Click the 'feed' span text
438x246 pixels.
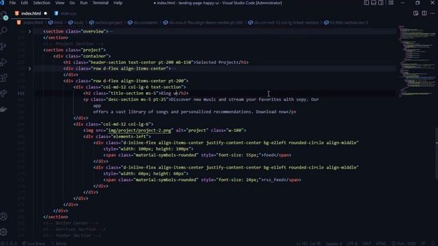(x=269, y=155)
